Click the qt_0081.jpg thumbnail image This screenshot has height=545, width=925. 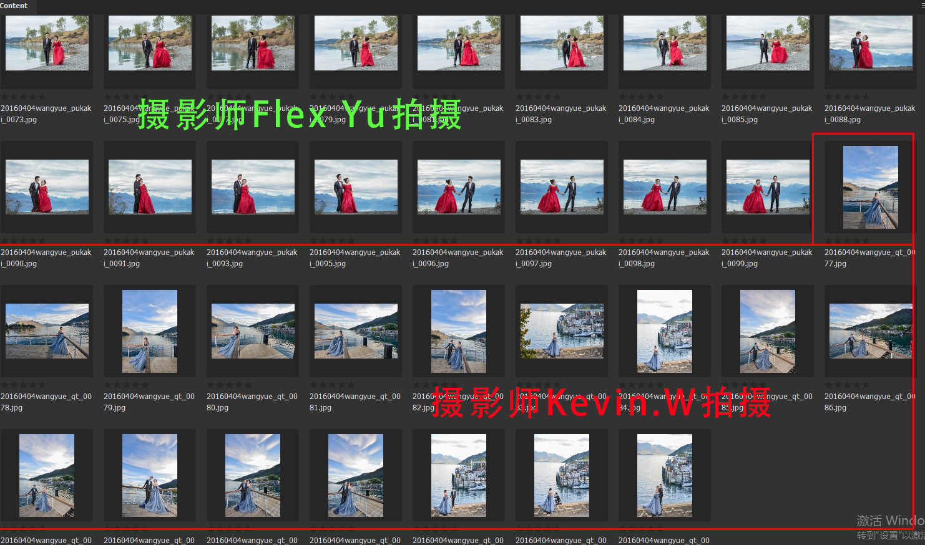[x=356, y=331]
